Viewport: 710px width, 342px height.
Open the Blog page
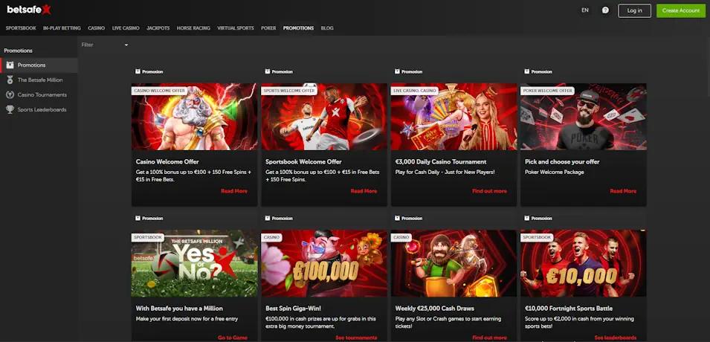[327, 28]
